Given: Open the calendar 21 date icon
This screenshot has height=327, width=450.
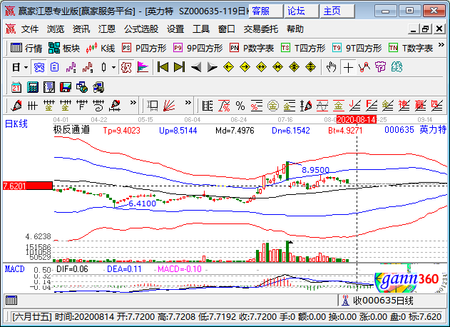Looking at the screenshot, I should [x=16, y=87].
